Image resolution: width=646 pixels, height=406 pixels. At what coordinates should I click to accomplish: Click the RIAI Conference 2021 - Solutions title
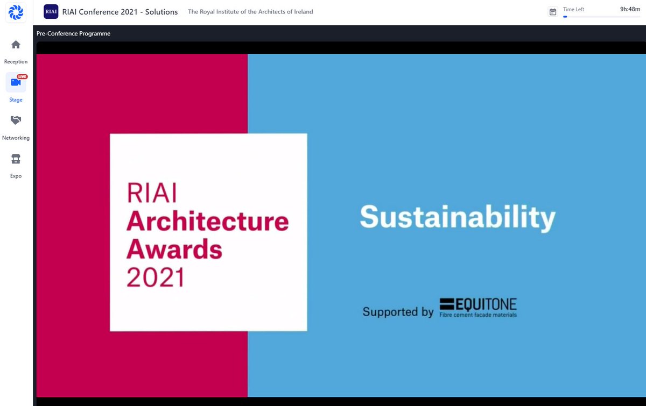[x=120, y=12]
